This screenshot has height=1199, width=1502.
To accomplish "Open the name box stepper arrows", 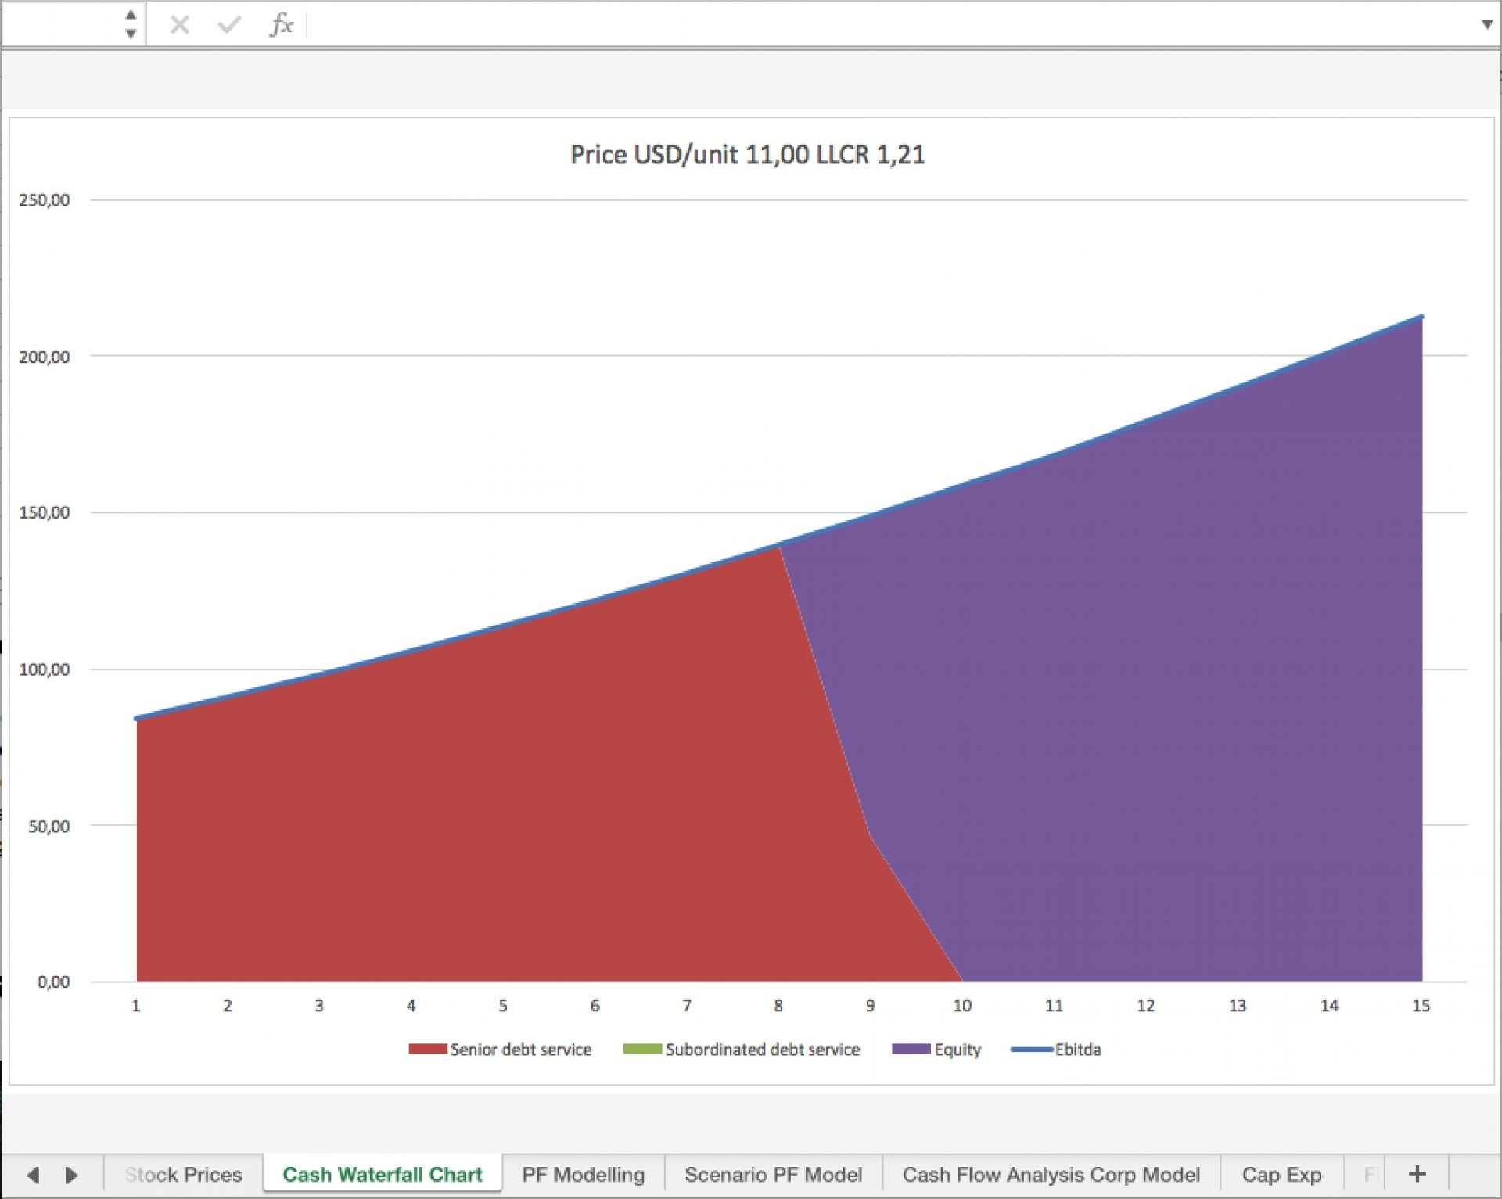I will (131, 24).
